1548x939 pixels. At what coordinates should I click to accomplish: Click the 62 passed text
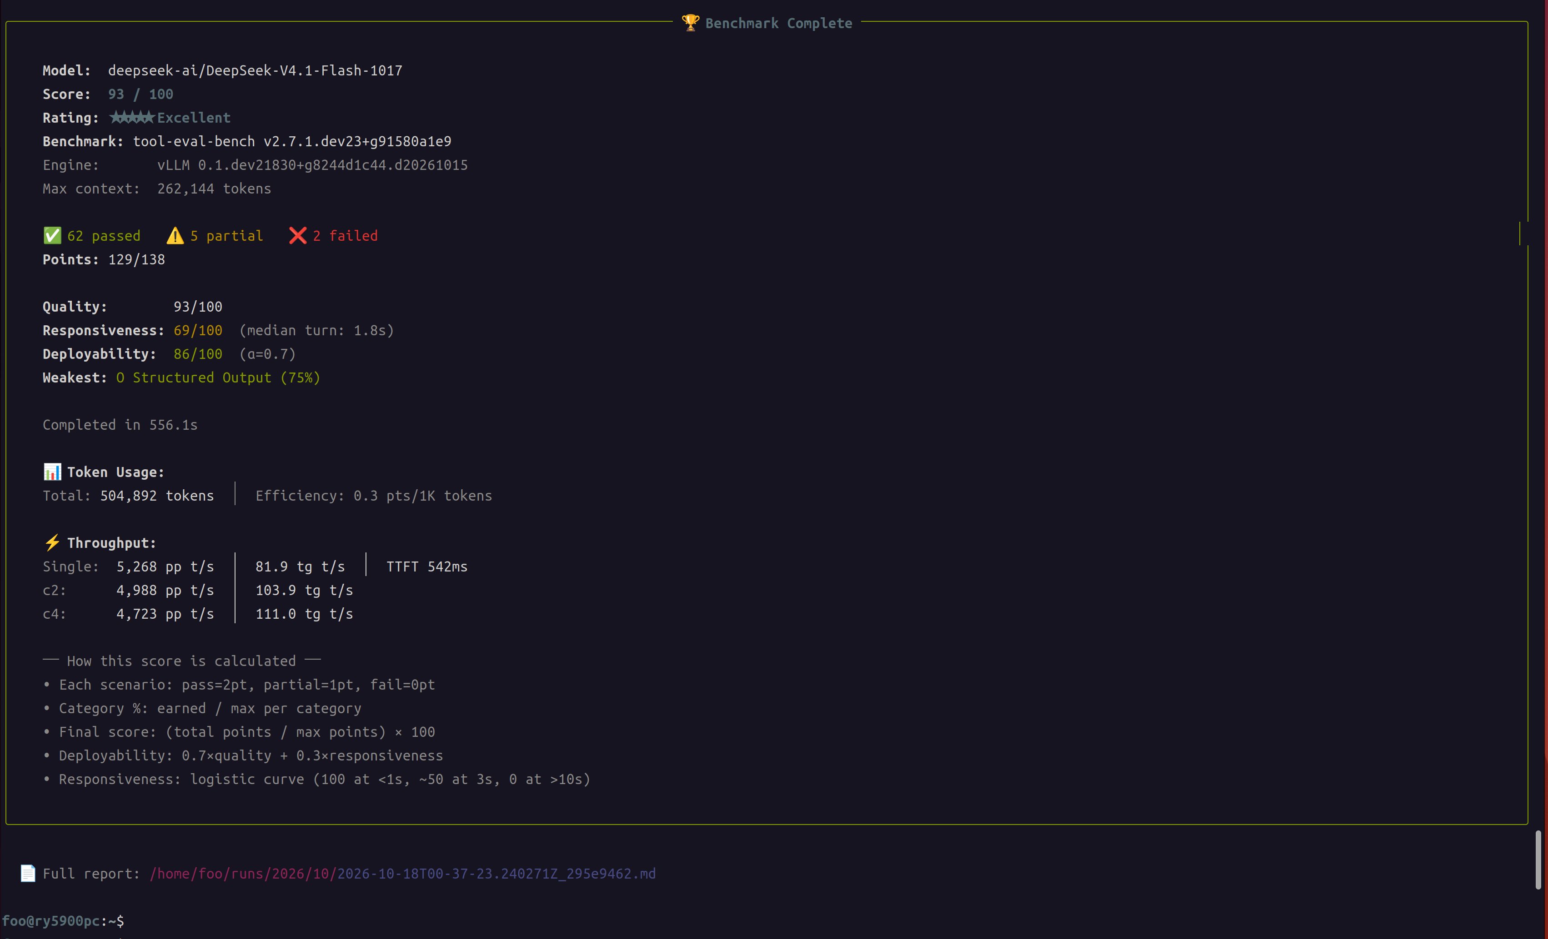pyautogui.click(x=104, y=236)
